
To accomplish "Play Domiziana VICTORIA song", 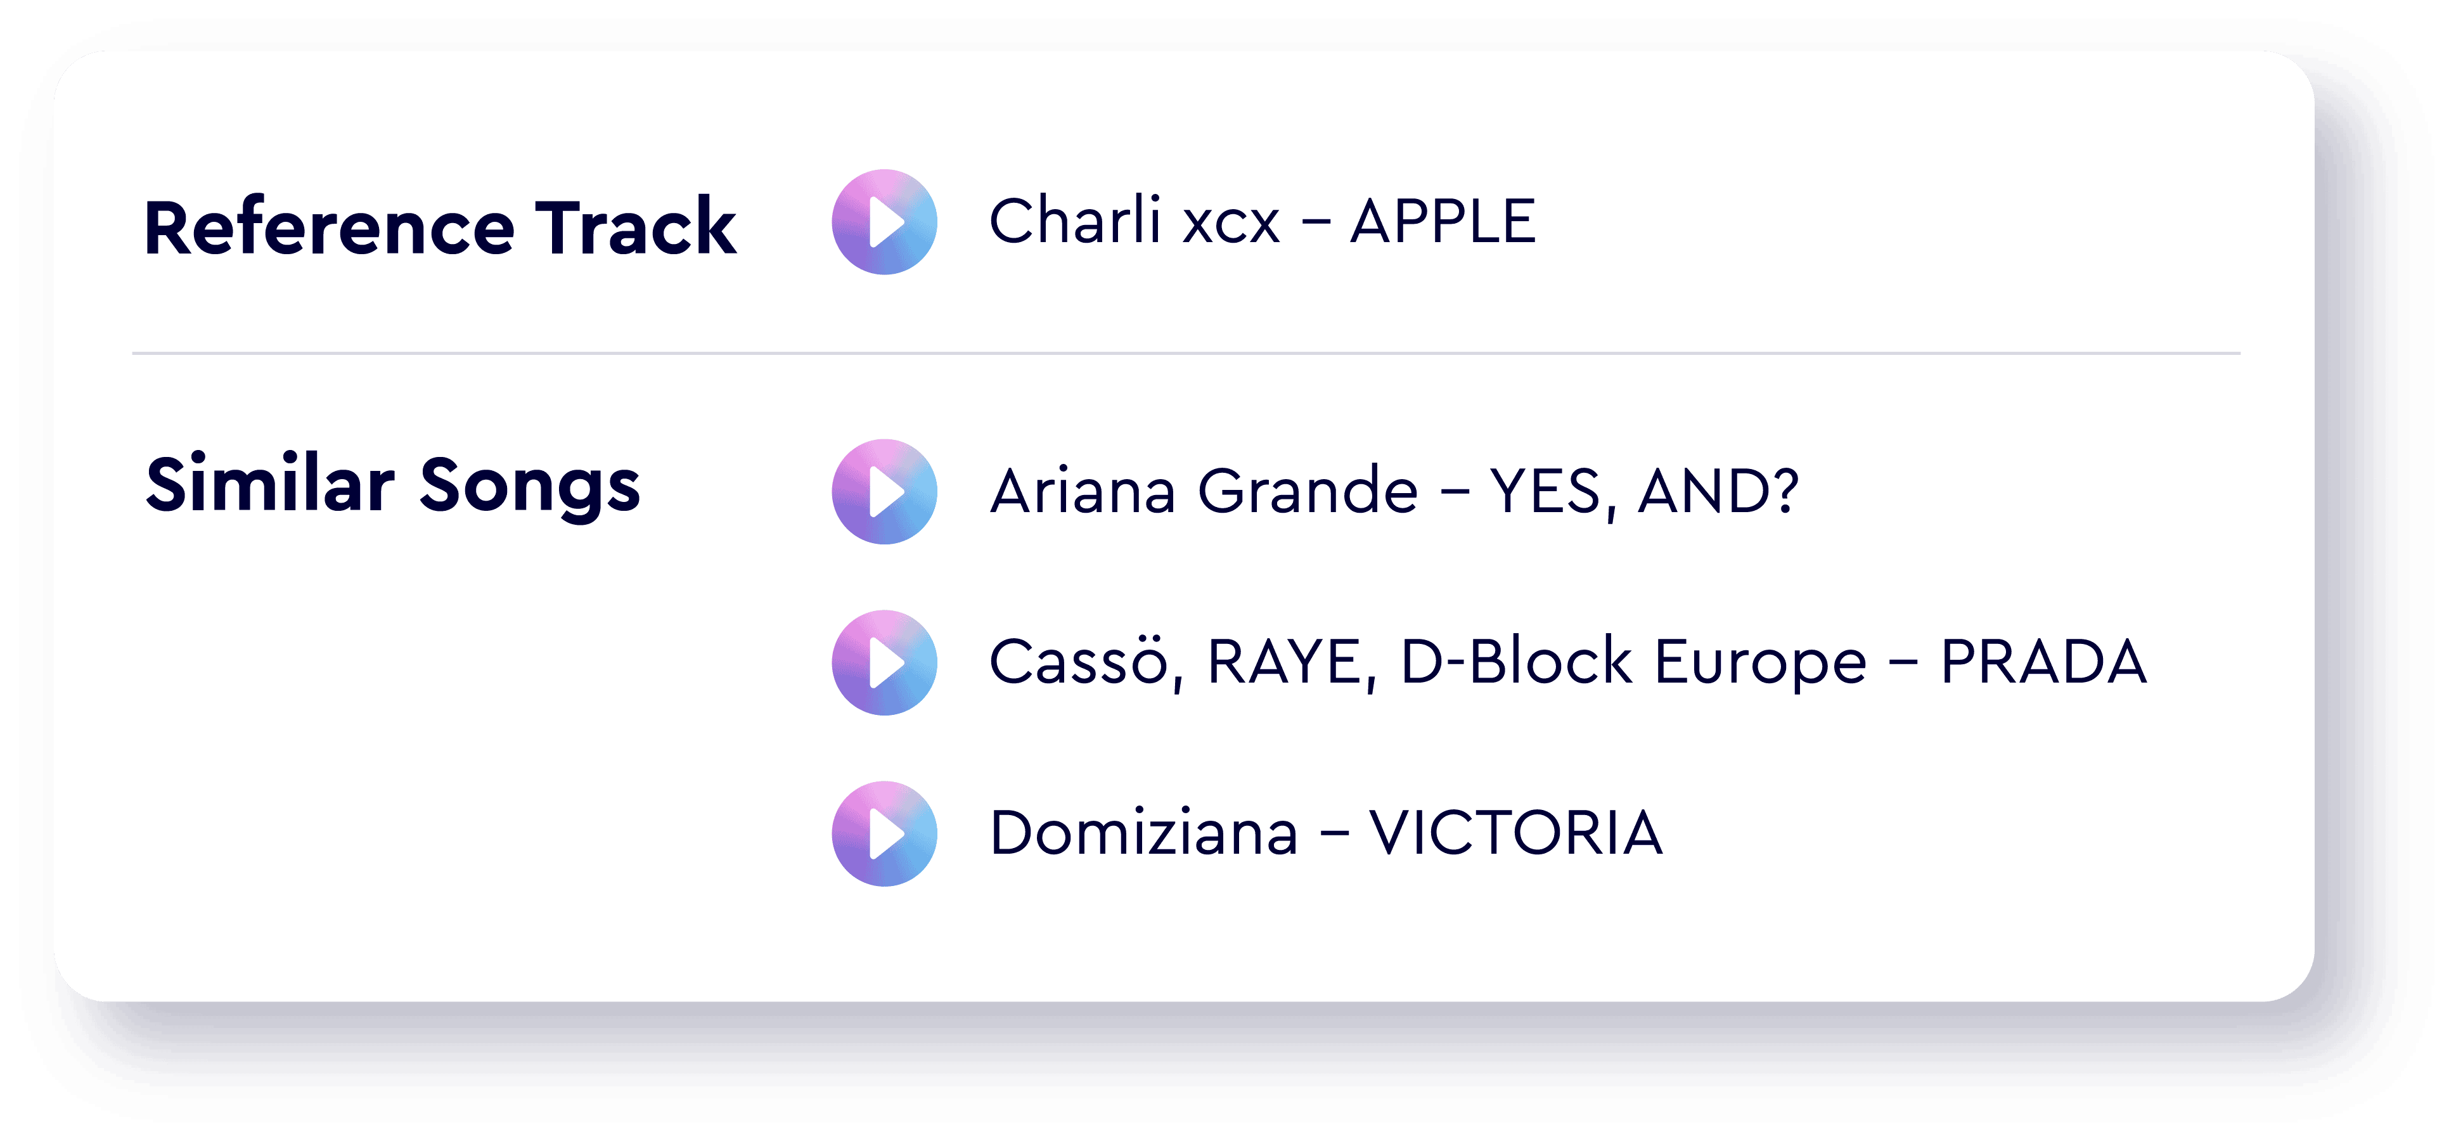I will (x=884, y=834).
